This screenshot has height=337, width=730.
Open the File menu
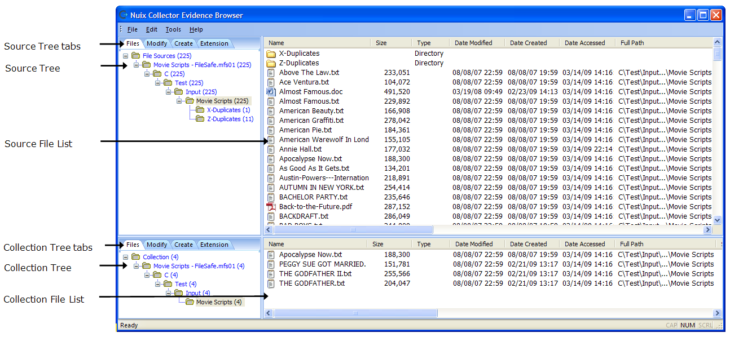133,29
